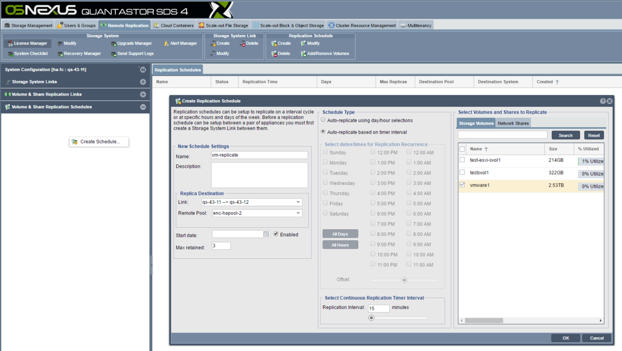Modify the Replication Schedule
Image resolution: width=622 pixels, height=351 pixels.
[310, 44]
